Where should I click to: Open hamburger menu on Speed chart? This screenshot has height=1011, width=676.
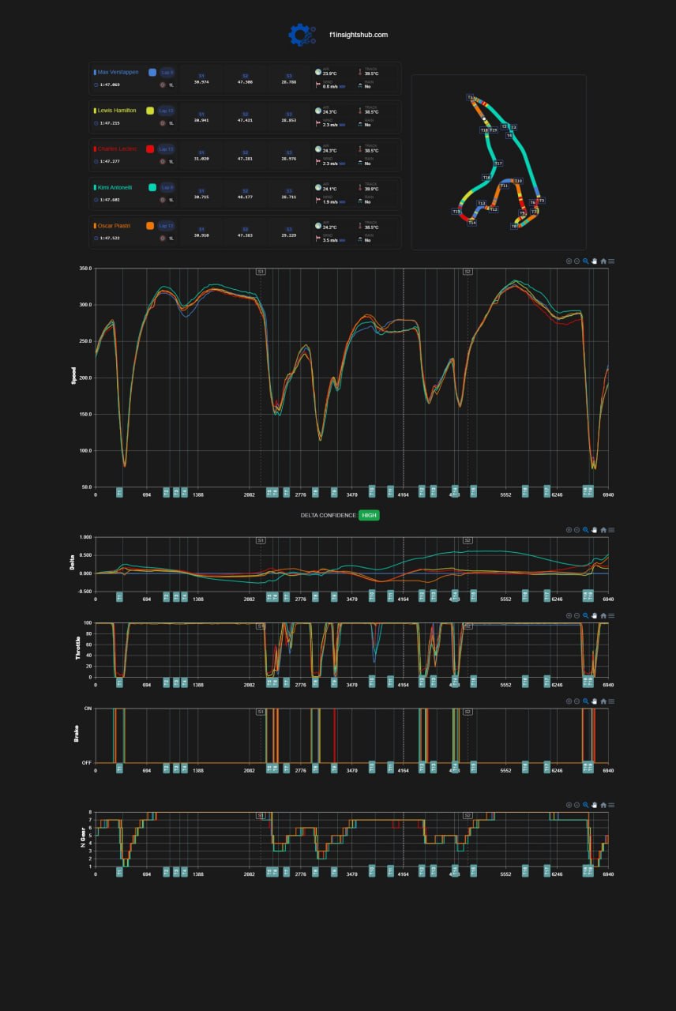click(611, 261)
